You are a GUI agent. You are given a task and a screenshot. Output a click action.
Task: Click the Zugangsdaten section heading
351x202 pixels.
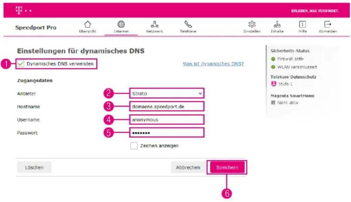pos(35,81)
